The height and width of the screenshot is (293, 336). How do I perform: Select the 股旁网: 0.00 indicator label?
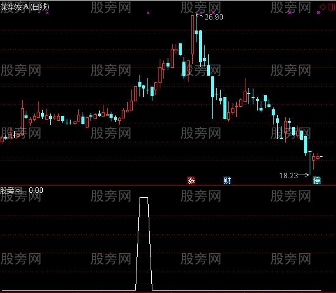21,190
